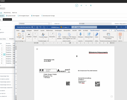The image size is (127, 100).
Task: Open the quick access toolbar customize dropdown
Action: pyautogui.click(x=47, y=27)
